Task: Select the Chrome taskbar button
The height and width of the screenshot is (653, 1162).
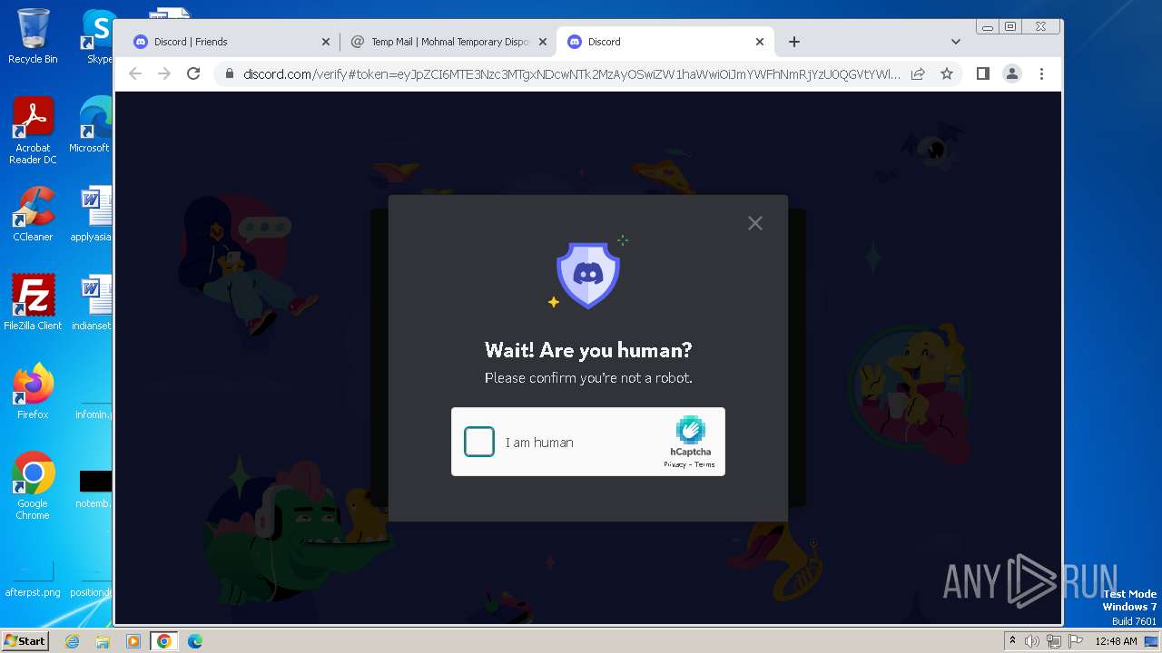Action: click(x=163, y=641)
